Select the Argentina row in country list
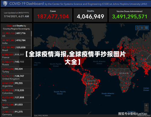 tap(16, 85)
